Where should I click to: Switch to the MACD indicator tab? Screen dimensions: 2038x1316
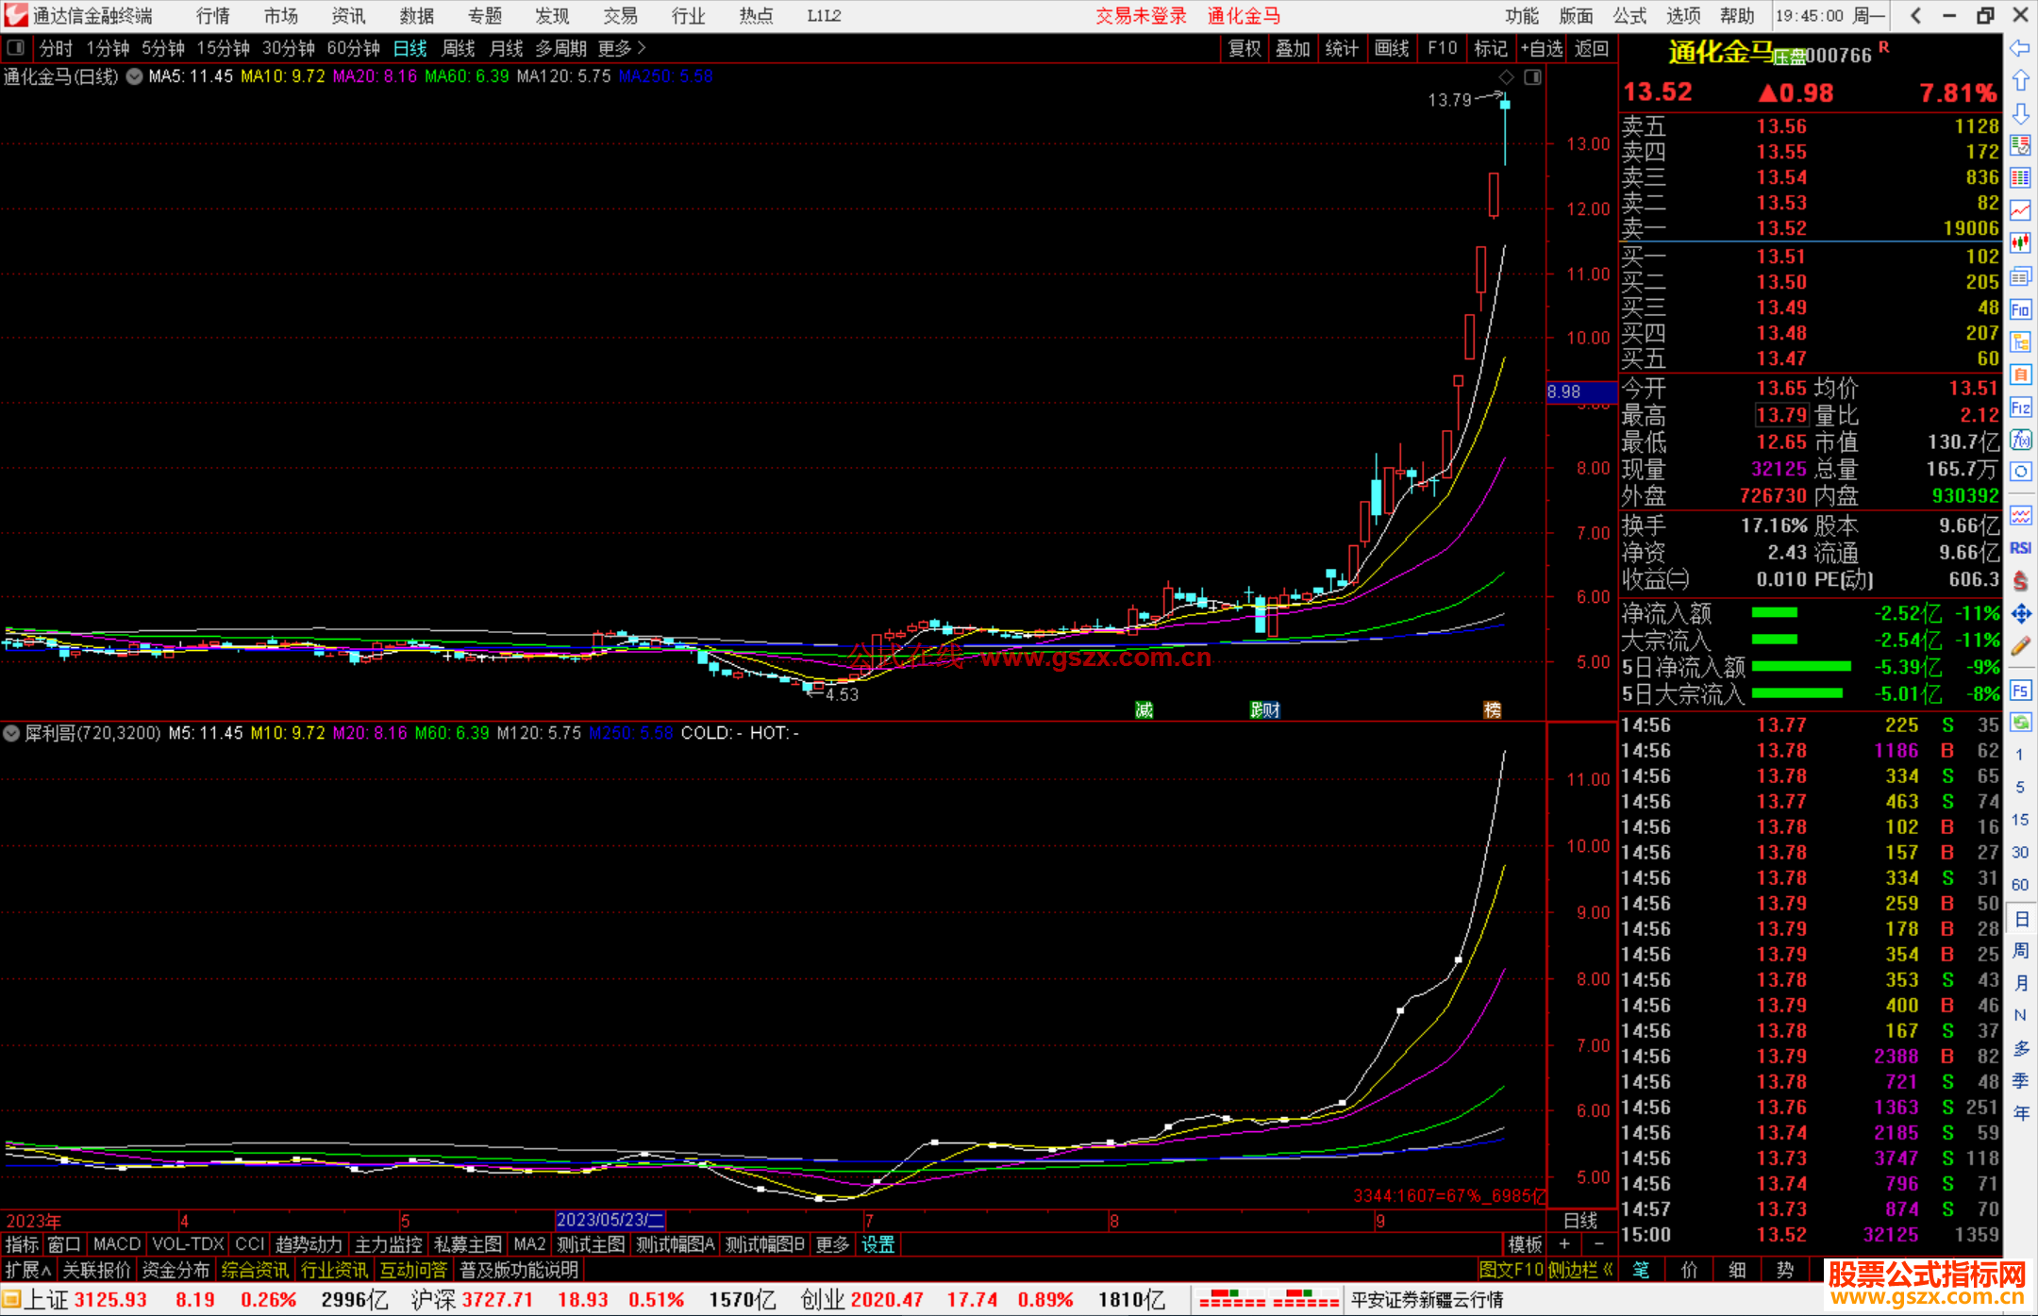click(116, 1244)
